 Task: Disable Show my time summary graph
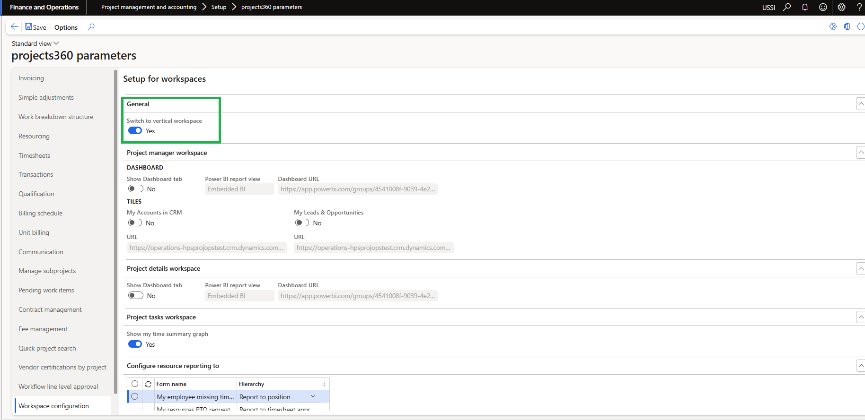pyautogui.click(x=135, y=344)
